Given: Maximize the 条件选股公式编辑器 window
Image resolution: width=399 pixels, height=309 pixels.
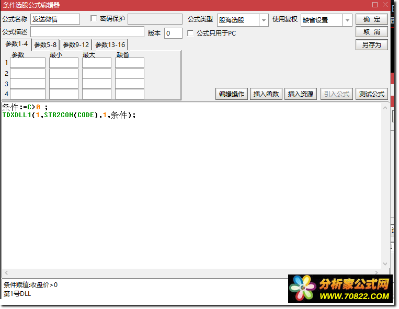Looking at the screenshot, I should (374, 5).
